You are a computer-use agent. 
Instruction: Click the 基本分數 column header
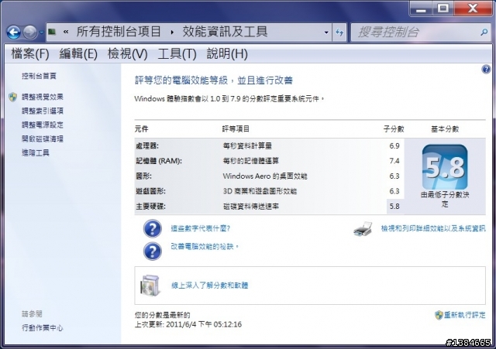[445, 129]
